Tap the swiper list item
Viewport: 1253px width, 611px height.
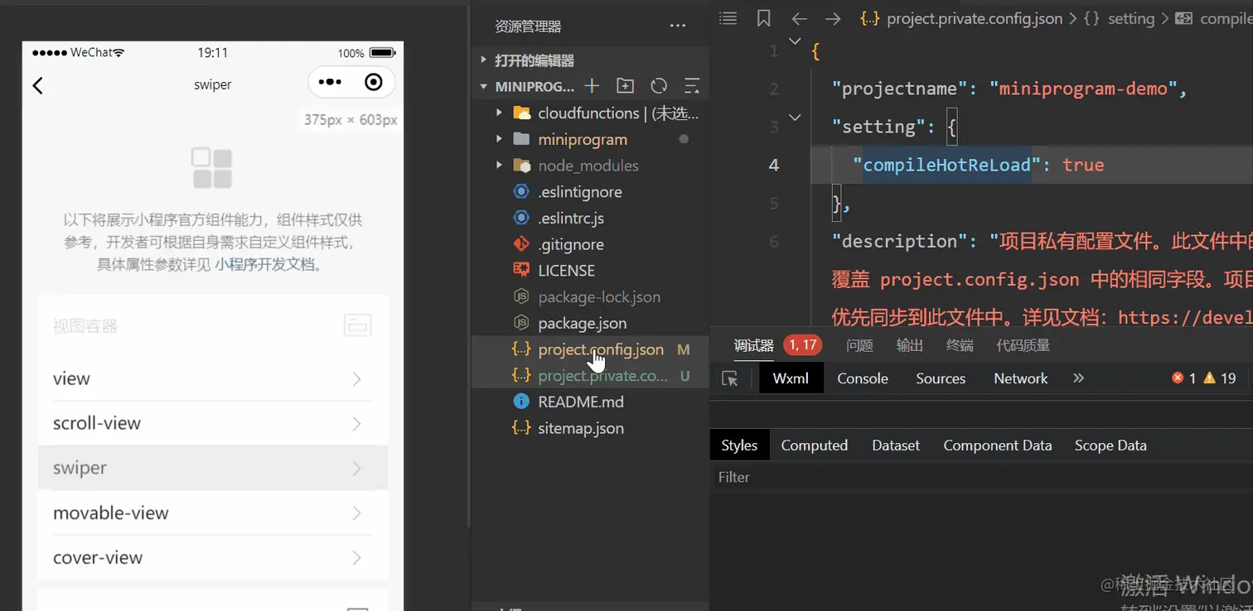tap(213, 468)
